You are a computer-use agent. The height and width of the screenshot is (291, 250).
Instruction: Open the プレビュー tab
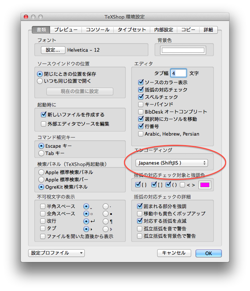tap(66, 30)
